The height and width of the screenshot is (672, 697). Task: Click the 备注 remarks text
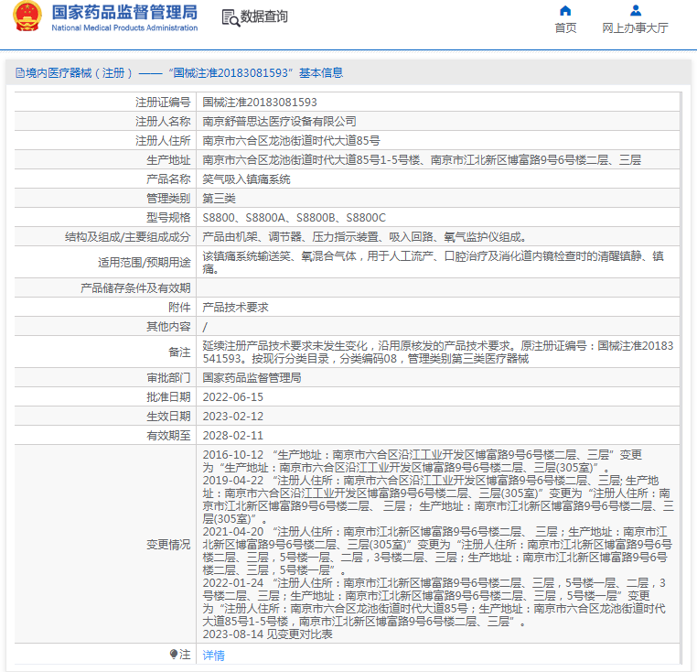tap(438, 352)
